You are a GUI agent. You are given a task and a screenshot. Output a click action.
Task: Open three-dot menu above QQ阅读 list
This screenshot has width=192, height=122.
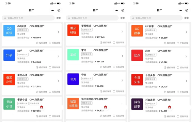pyautogui.click(x=52, y=10)
